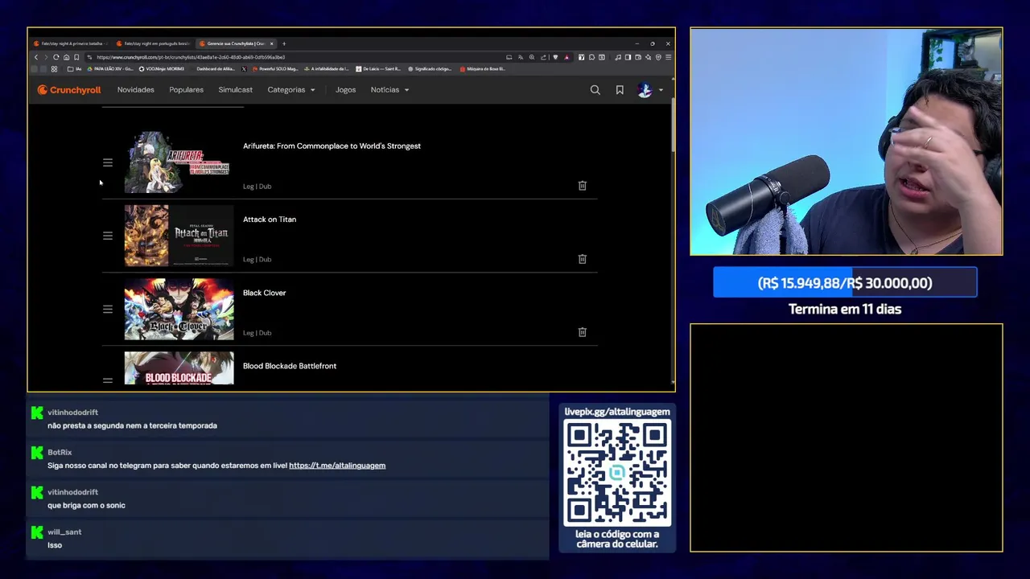
Task: Click the Brave Shields lion icon
Action: 555,57
